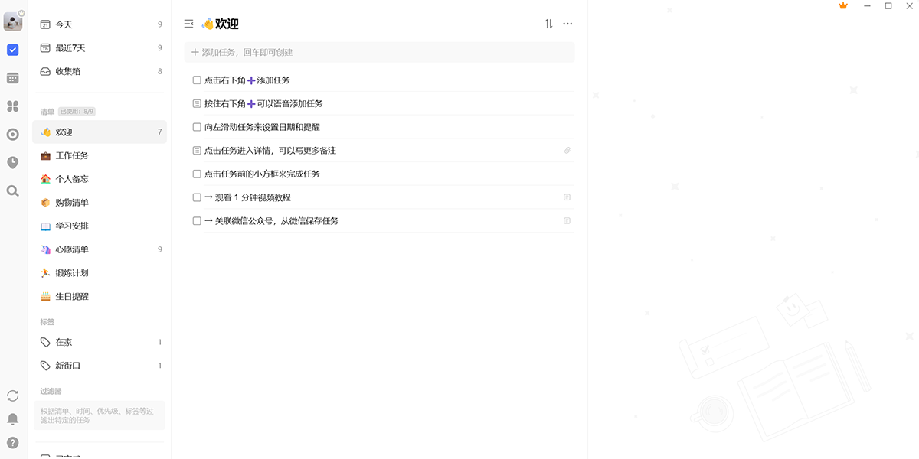Click the 添加任务 input field
This screenshot has width=919, height=459.
379,52
